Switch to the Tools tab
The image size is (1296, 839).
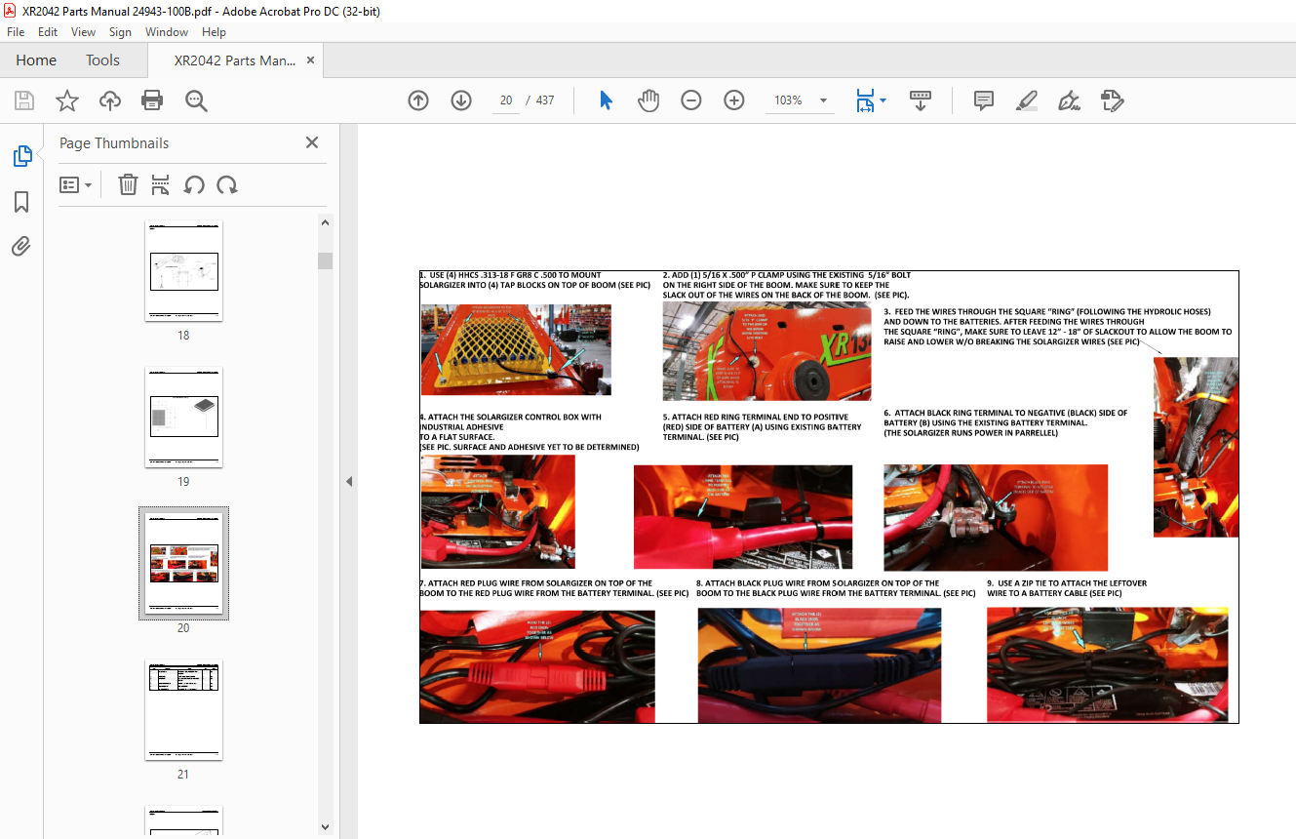tap(102, 60)
